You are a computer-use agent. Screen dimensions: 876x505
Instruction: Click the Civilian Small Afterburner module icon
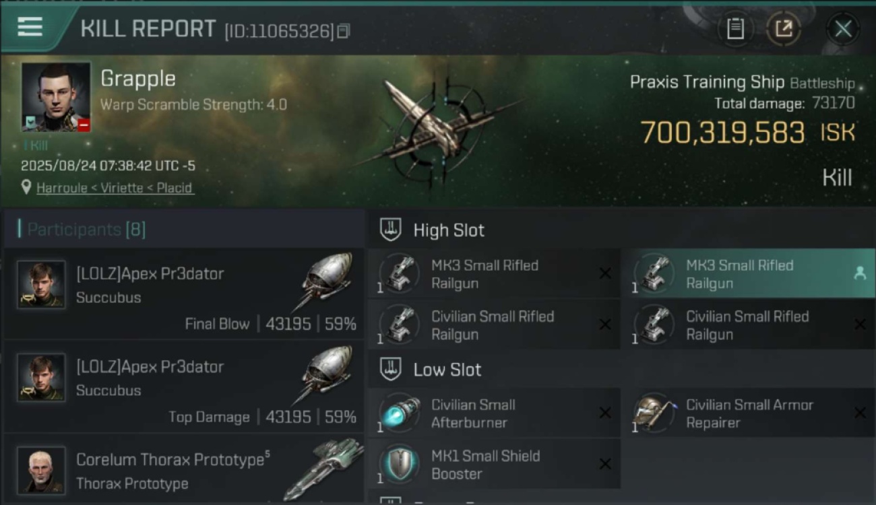pyautogui.click(x=399, y=413)
